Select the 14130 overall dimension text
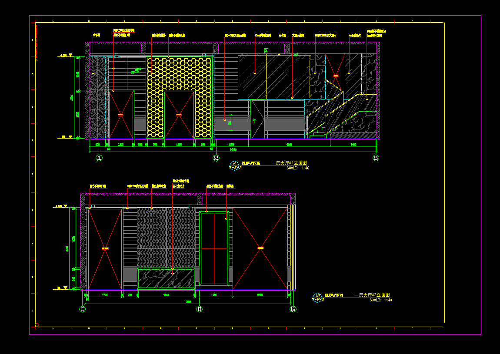The width and height of the screenshot is (500, 354). click(233, 149)
